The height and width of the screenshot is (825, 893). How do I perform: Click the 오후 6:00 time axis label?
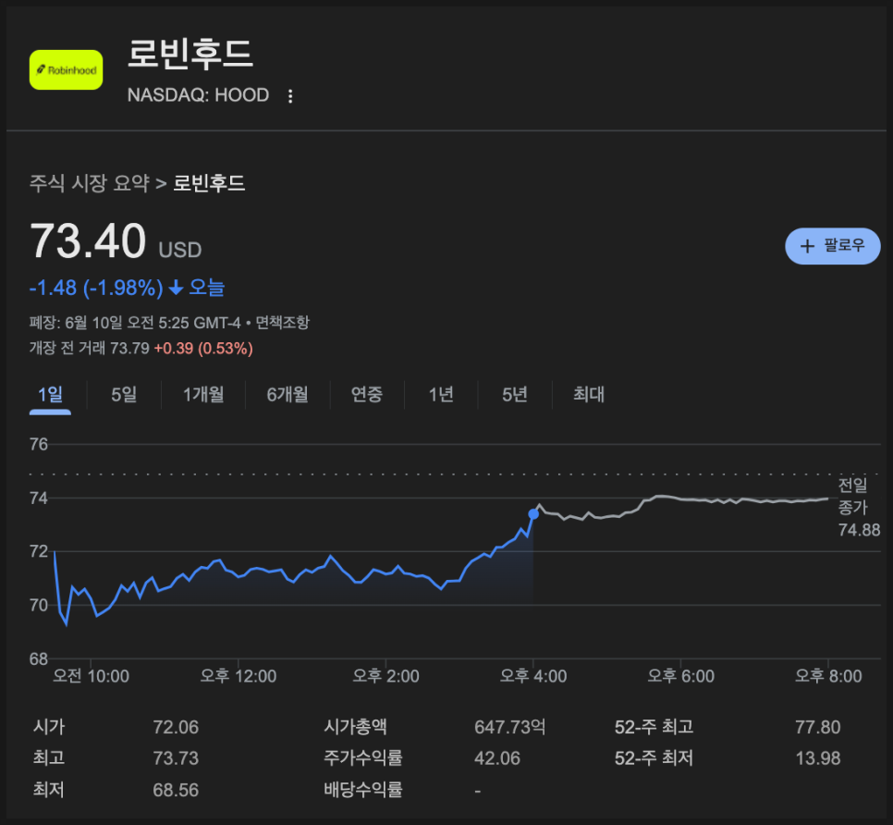tap(681, 676)
